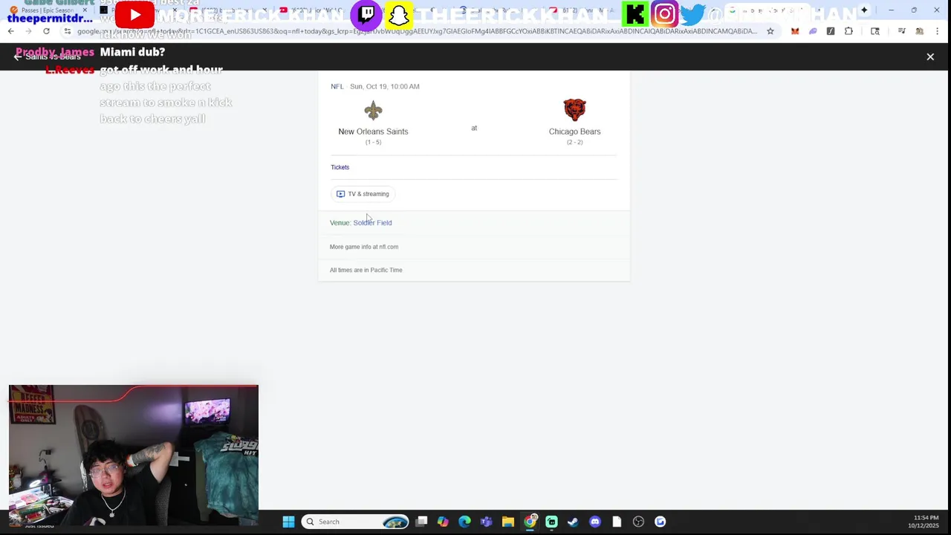Screen dimensions: 951x535
Task: Open the Windows Start menu
Action: coord(288,522)
